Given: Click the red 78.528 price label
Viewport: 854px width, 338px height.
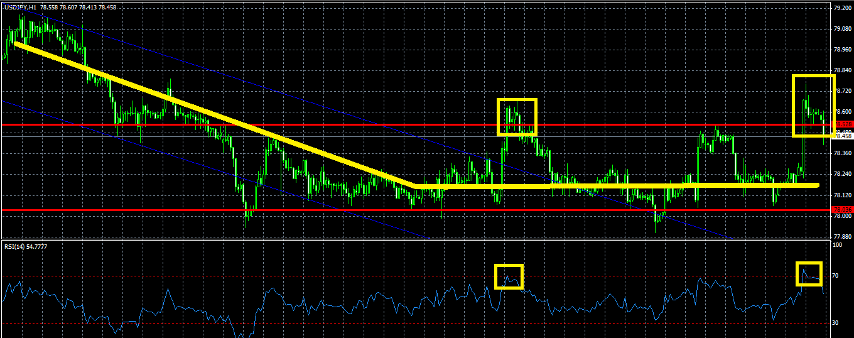Looking at the screenshot, I should [842, 124].
